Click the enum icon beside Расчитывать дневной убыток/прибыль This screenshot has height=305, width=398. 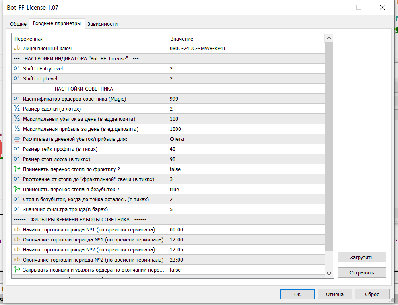[17, 139]
